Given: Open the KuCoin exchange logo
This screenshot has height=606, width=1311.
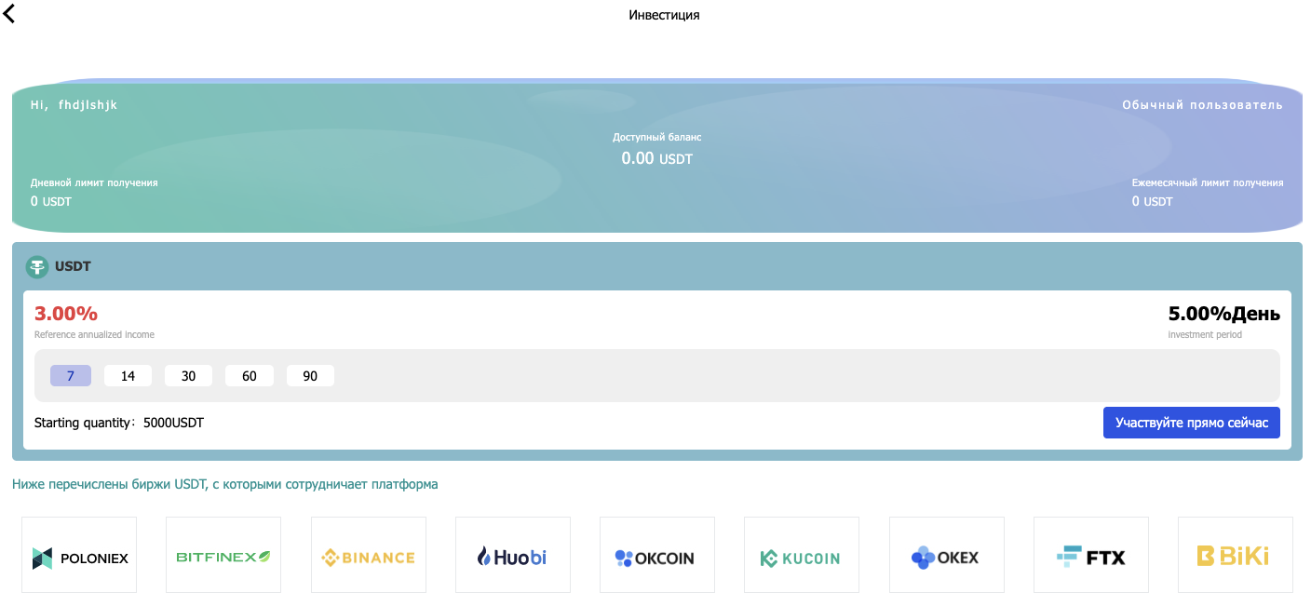Looking at the screenshot, I should [x=802, y=555].
